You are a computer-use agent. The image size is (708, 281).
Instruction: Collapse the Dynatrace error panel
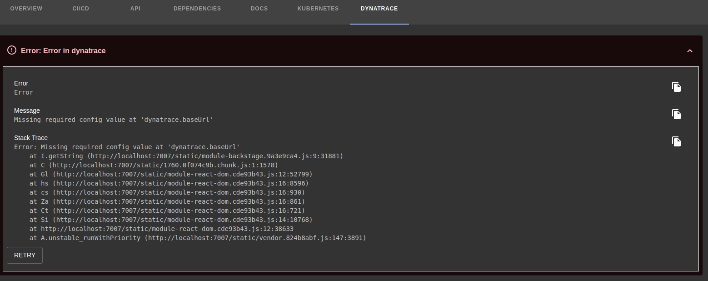click(690, 51)
